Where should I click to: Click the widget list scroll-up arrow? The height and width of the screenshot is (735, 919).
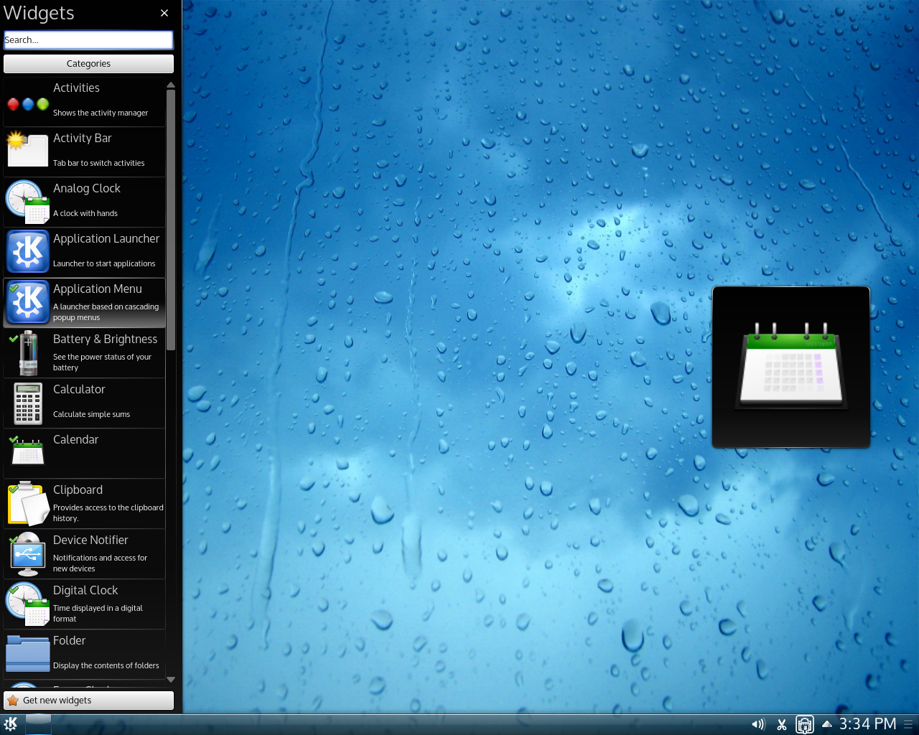(x=171, y=85)
